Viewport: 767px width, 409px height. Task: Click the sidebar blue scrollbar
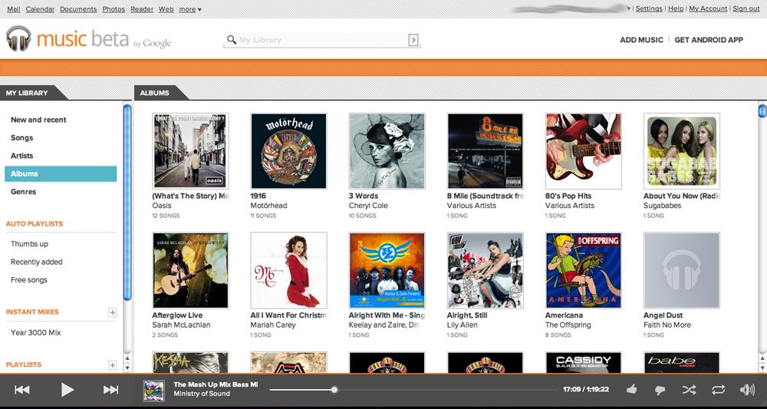(x=127, y=202)
